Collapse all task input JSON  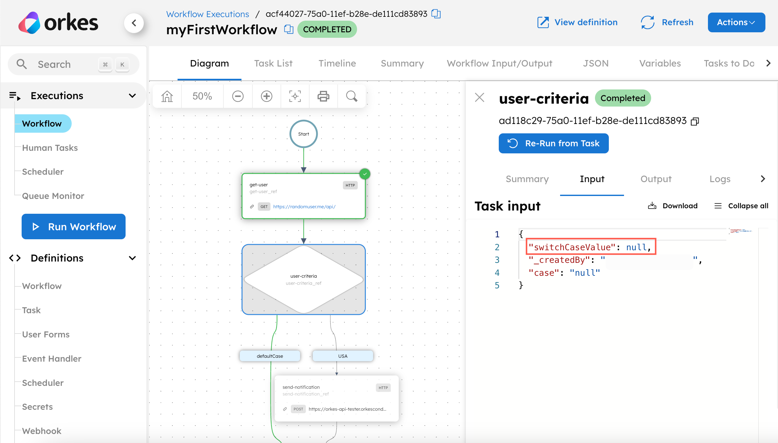pyautogui.click(x=741, y=206)
